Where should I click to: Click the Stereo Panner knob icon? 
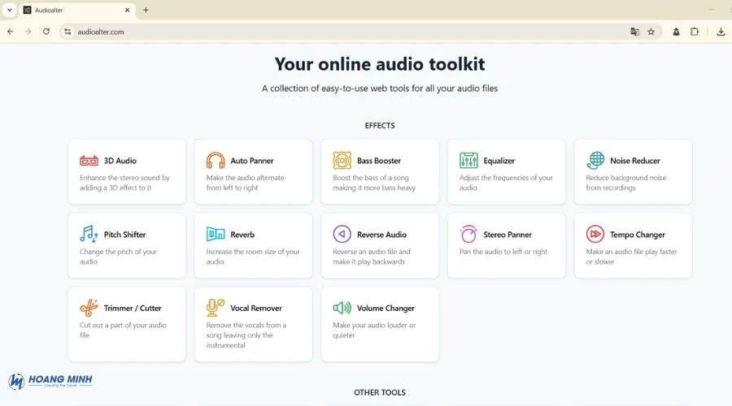click(468, 234)
